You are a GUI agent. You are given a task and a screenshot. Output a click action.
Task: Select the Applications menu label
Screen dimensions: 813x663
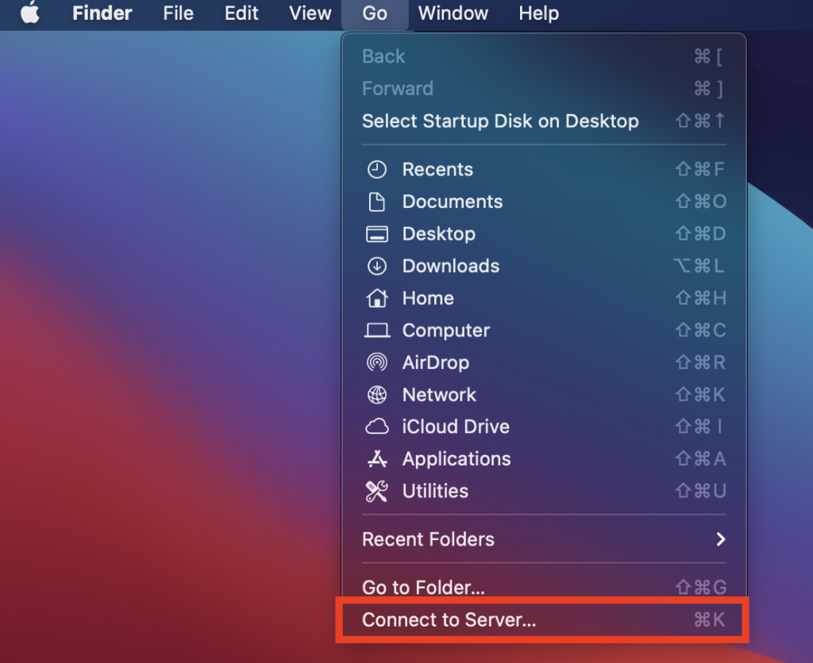pos(457,459)
